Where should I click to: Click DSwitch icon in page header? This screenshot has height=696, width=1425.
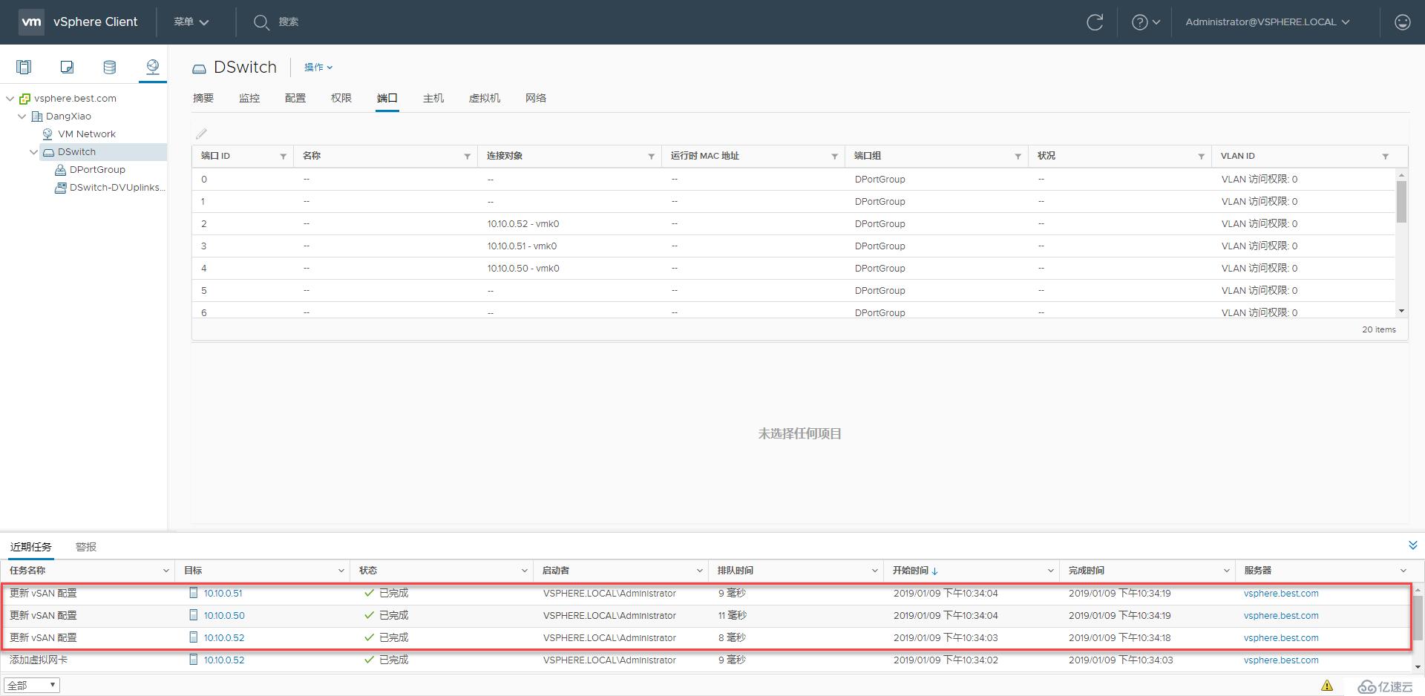(199, 68)
